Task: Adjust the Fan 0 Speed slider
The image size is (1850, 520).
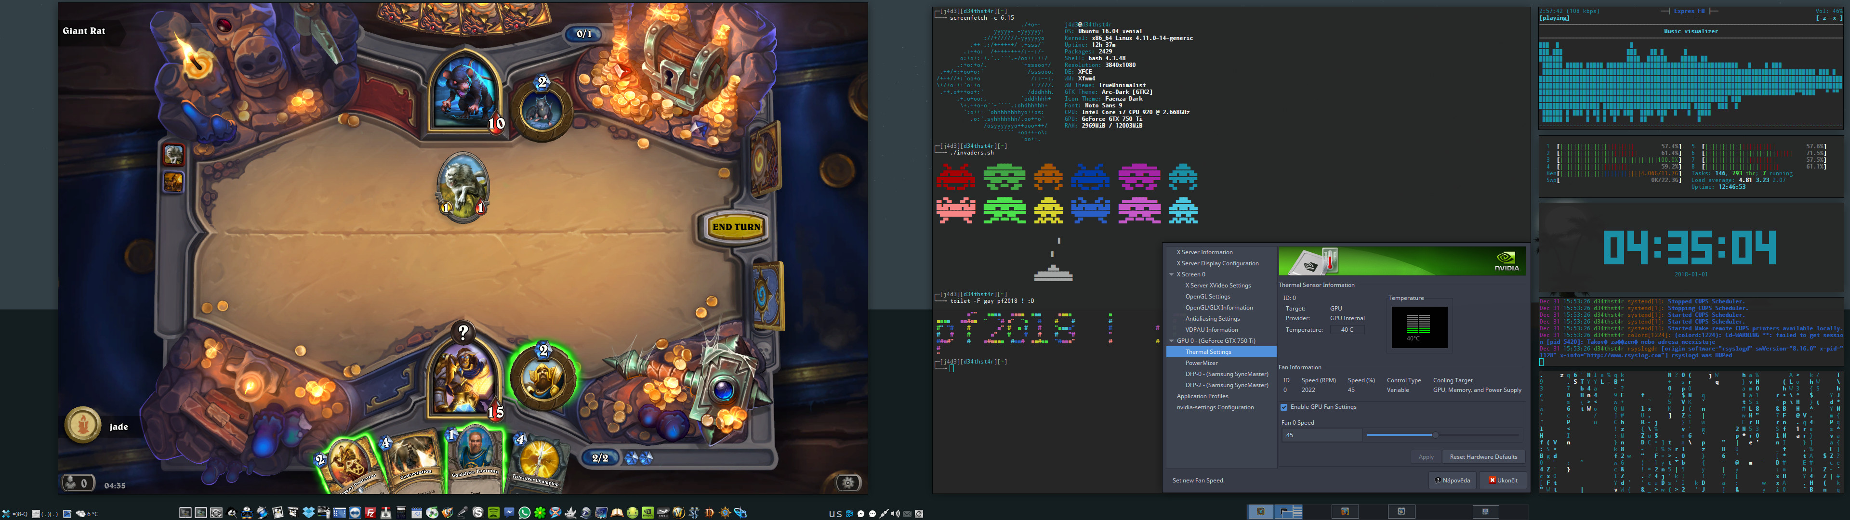Action: (1435, 435)
